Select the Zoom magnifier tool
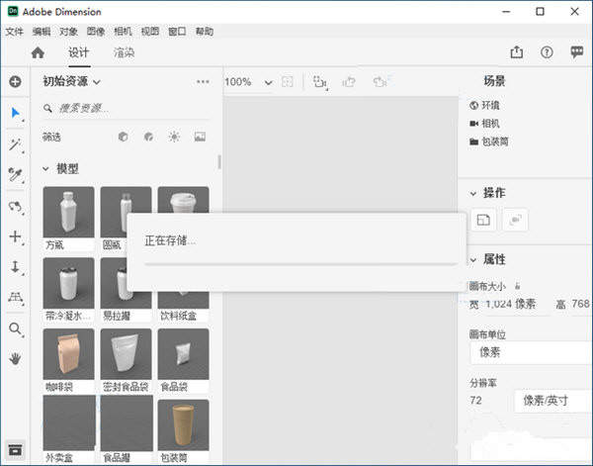Image resolution: width=593 pixels, height=466 pixels. (15, 328)
